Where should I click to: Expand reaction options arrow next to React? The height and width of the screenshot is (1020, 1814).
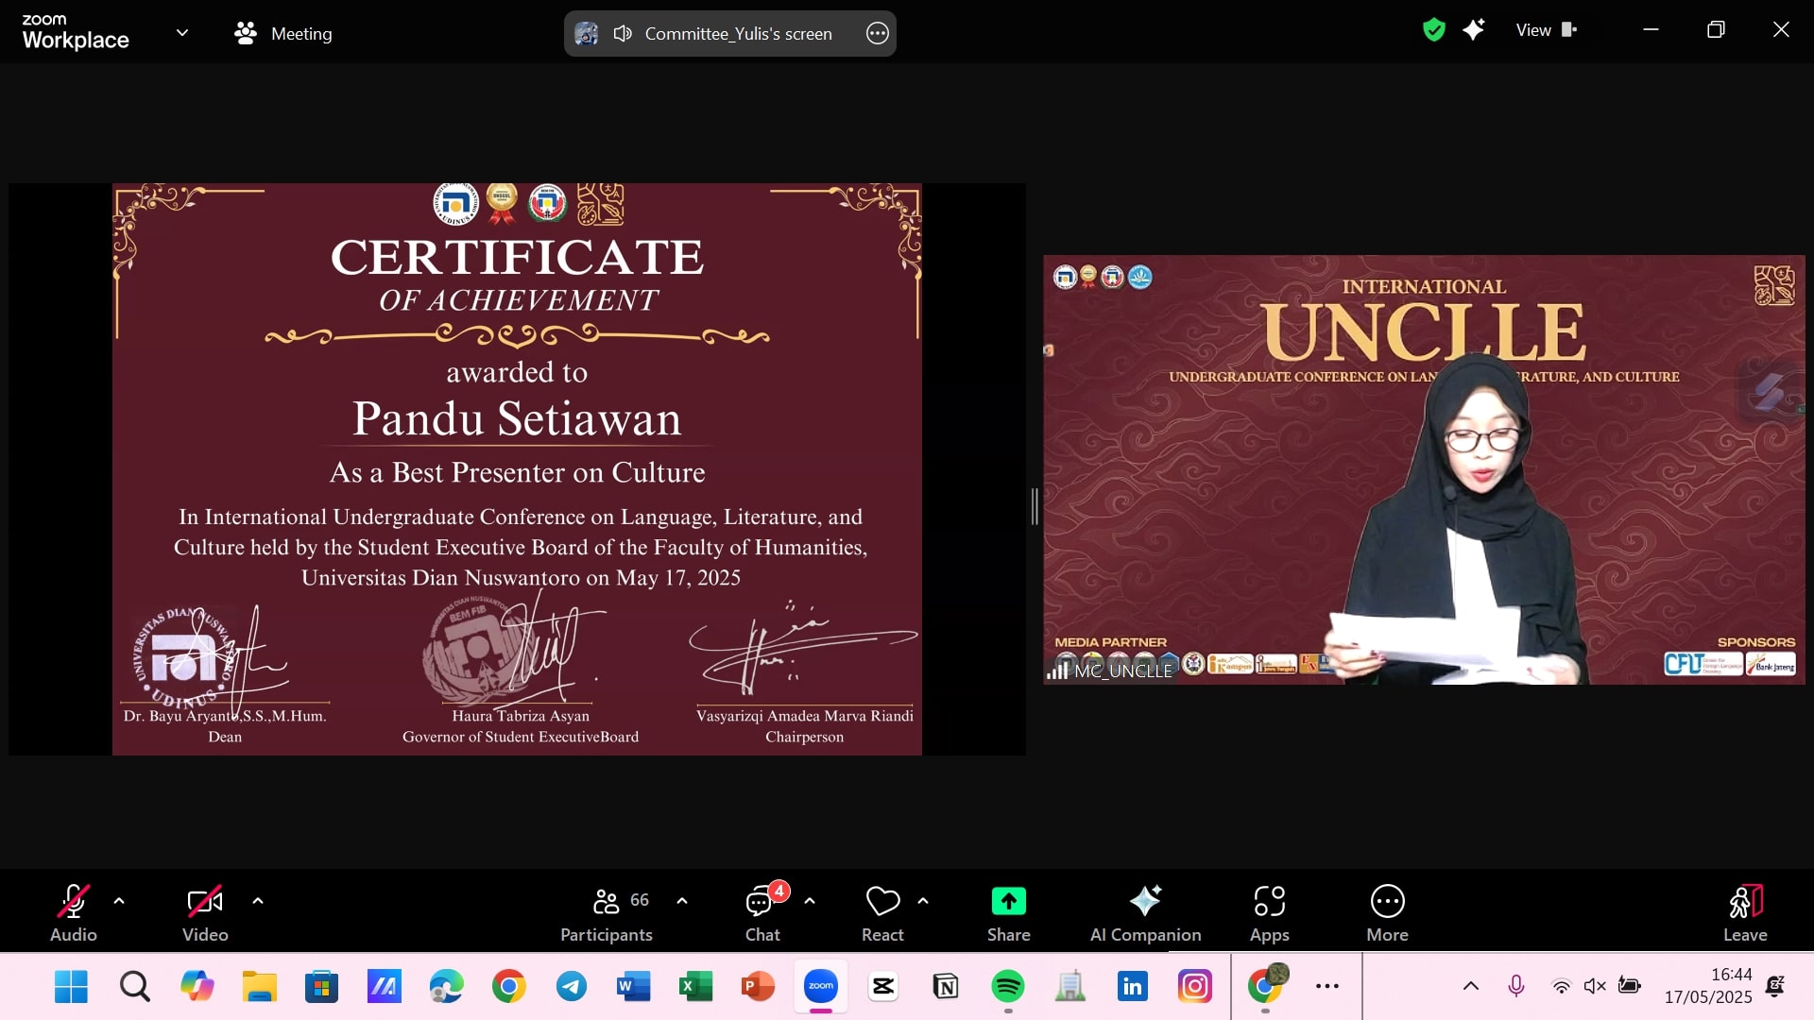pos(923,901)
